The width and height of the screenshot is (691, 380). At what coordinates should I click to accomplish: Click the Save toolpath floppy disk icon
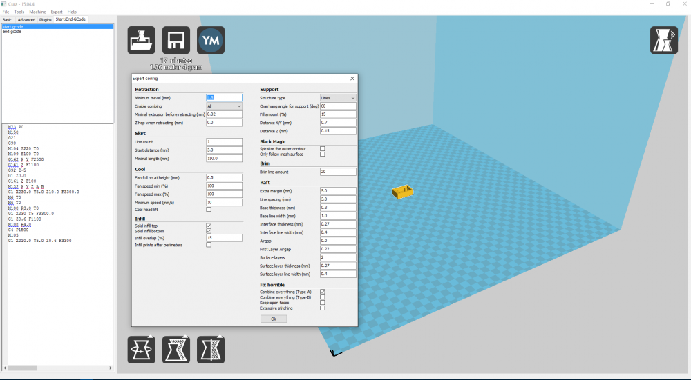[176, 40]
